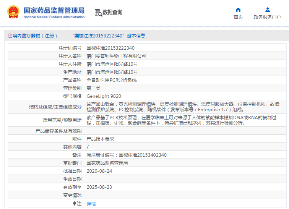
Task: Click the 备注 row label
Action: (77, 155)
